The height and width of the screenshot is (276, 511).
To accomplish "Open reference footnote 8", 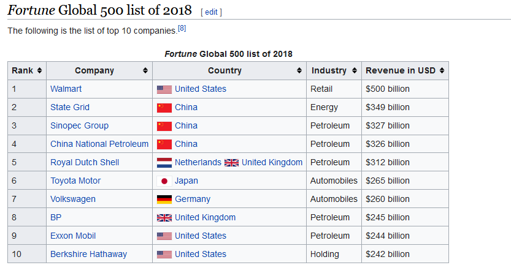I will click(182, 28).
